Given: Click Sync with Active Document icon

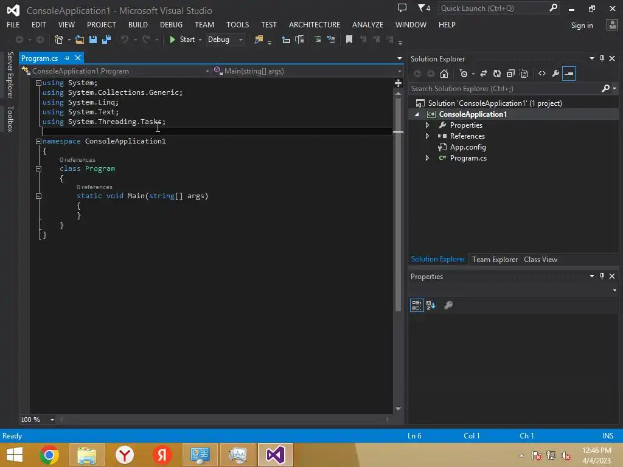Looking at the screenshot, I should click(x=484, y=74).
